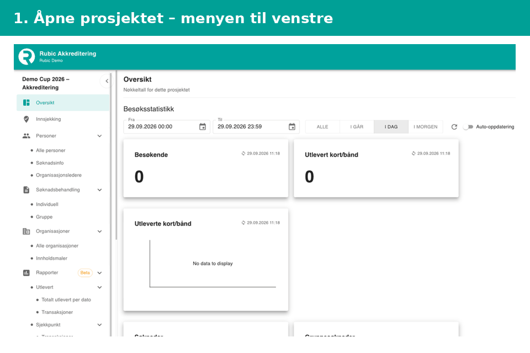Collapse the sidebar with the chevron button
The width and height of the screenshot is (530, 353).
[107, 81]
